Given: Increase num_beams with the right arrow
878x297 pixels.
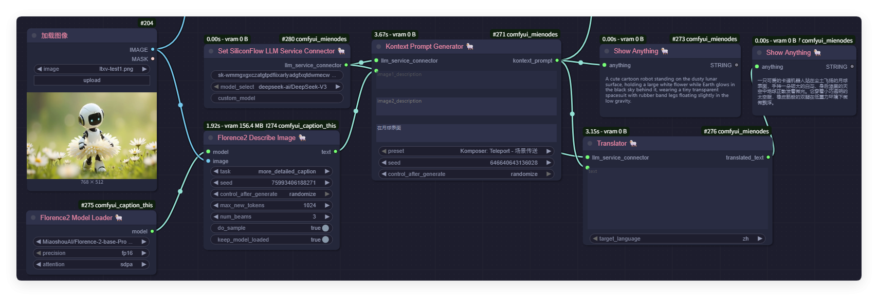Looking at the screenshot, I should [x=327, y=216].
